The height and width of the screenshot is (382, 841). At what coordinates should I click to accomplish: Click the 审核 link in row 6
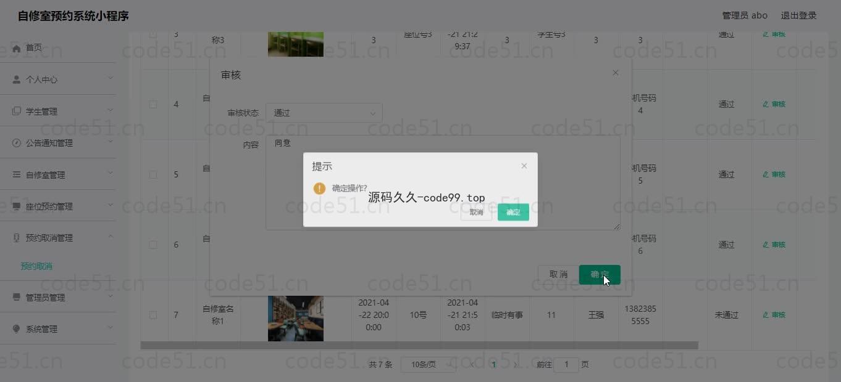(774, 245)
